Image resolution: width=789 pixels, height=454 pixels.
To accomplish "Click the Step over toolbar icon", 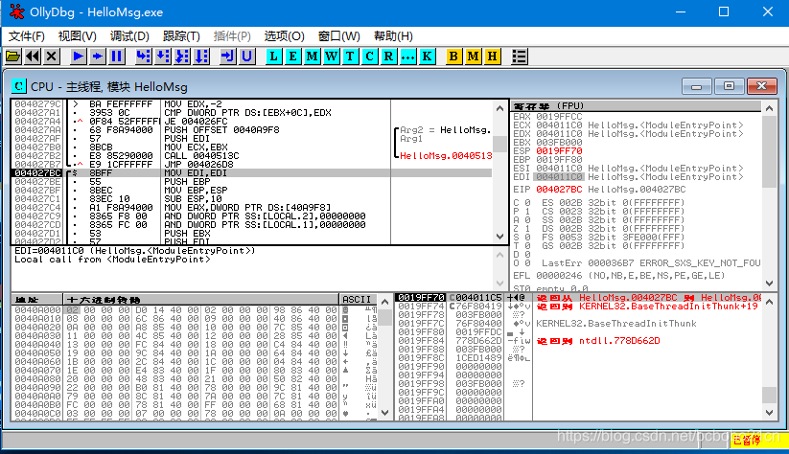I will click(163, 57).
